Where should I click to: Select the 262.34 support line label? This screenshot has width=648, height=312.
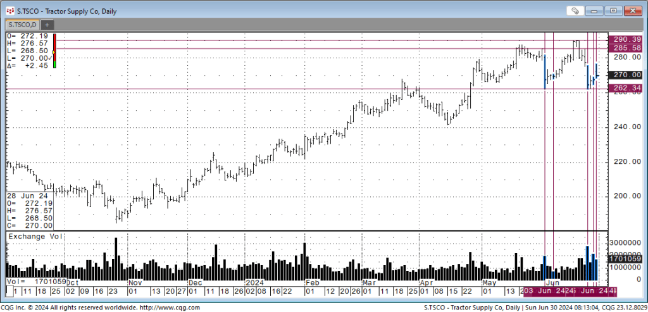pyautogui.click(x=626, y=89)
